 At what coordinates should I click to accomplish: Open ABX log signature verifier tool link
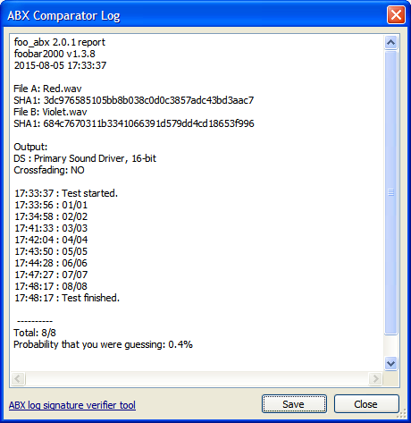pyautogui.click(x=72, y=405)
